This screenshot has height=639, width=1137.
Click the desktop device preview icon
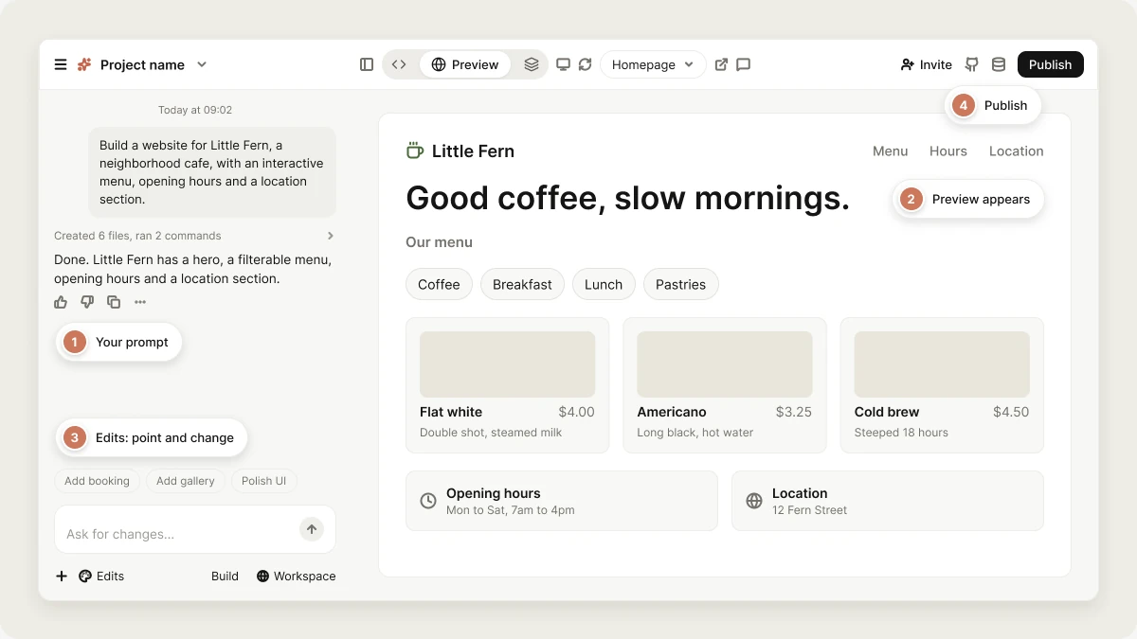(563, 64)
